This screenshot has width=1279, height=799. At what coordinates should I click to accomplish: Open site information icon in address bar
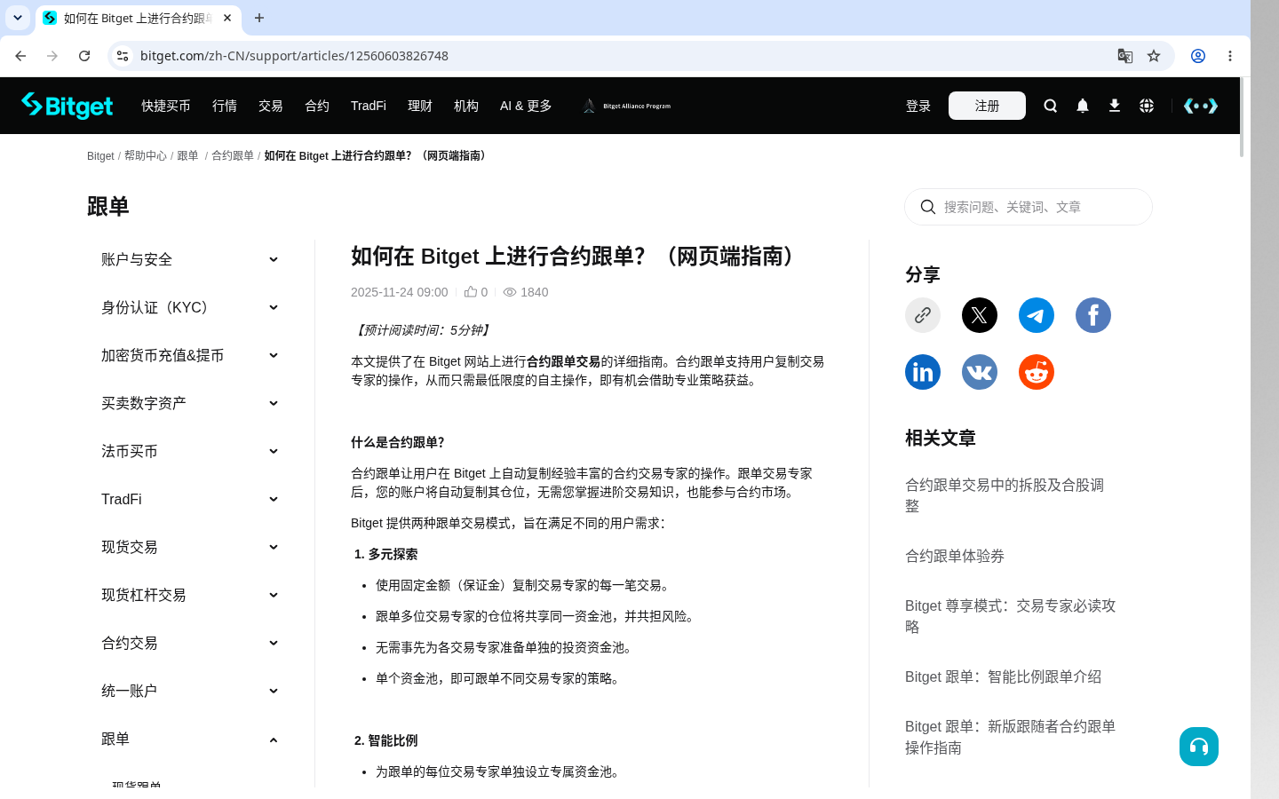(x=123, y=56)
